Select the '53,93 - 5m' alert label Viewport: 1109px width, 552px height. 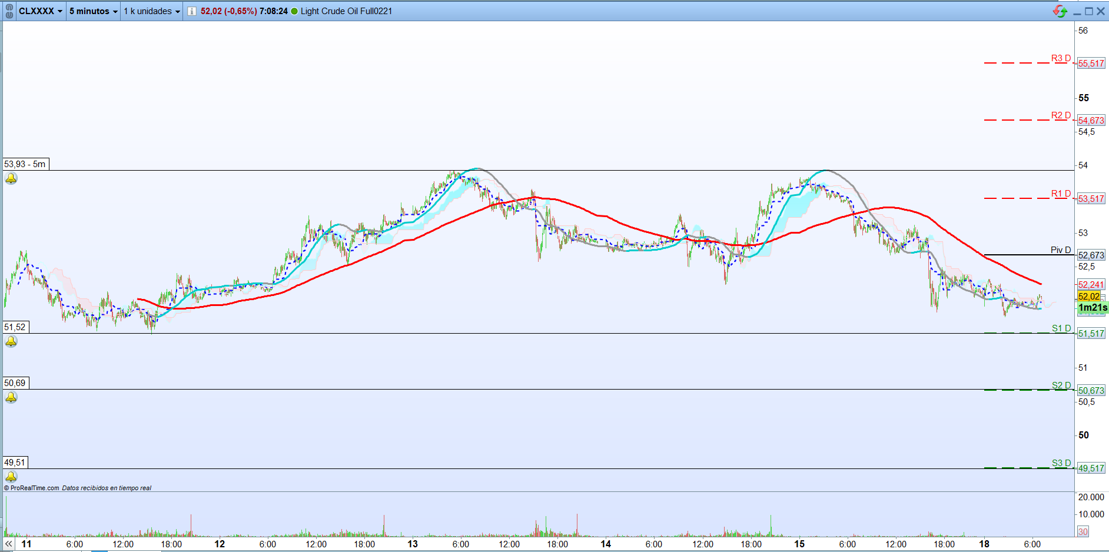(x=25, y=164)
